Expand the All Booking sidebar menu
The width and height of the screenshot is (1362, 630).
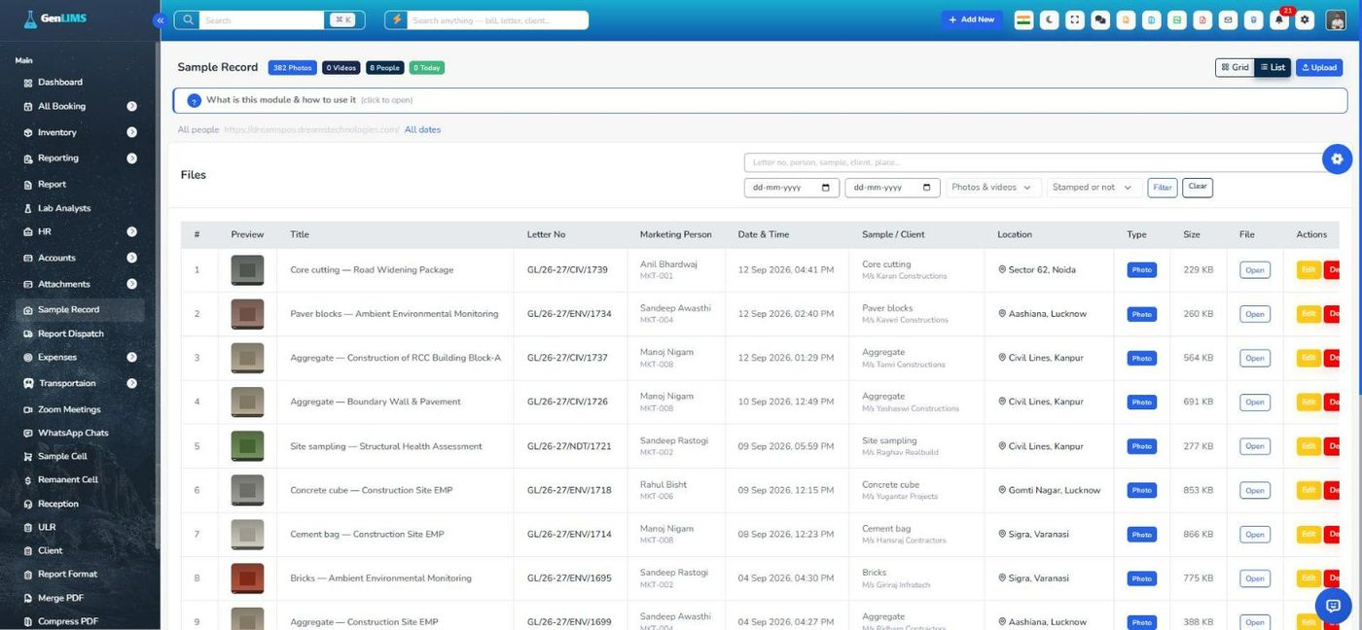[x=80, y=106]
